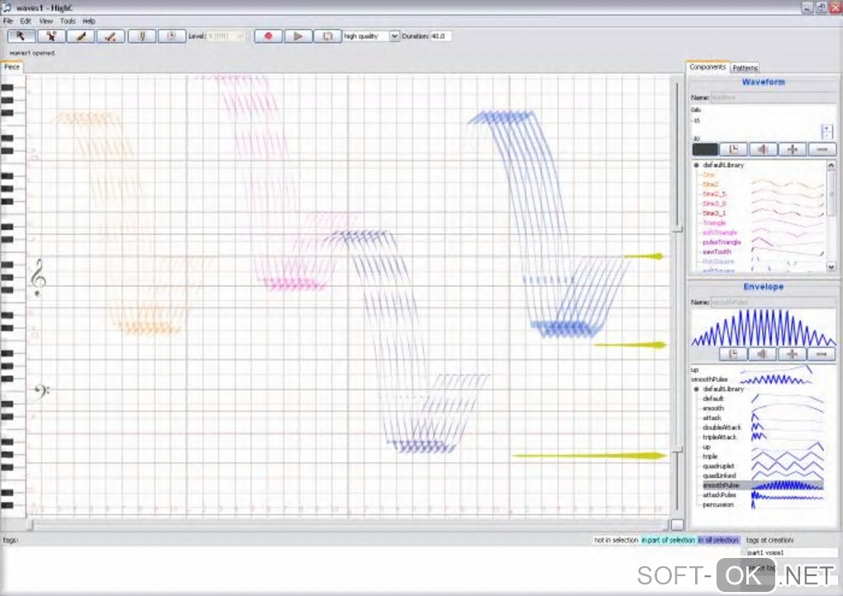Select the default envelope
This screenshot has width=843, height=596.
[713, 398]
